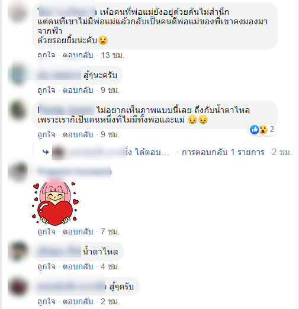Like the 'สู้ๆนะครับ' comment with ถูกใจ
Image resolution: width=299 pixels, height=309 pixels.
tap(46, 91)
